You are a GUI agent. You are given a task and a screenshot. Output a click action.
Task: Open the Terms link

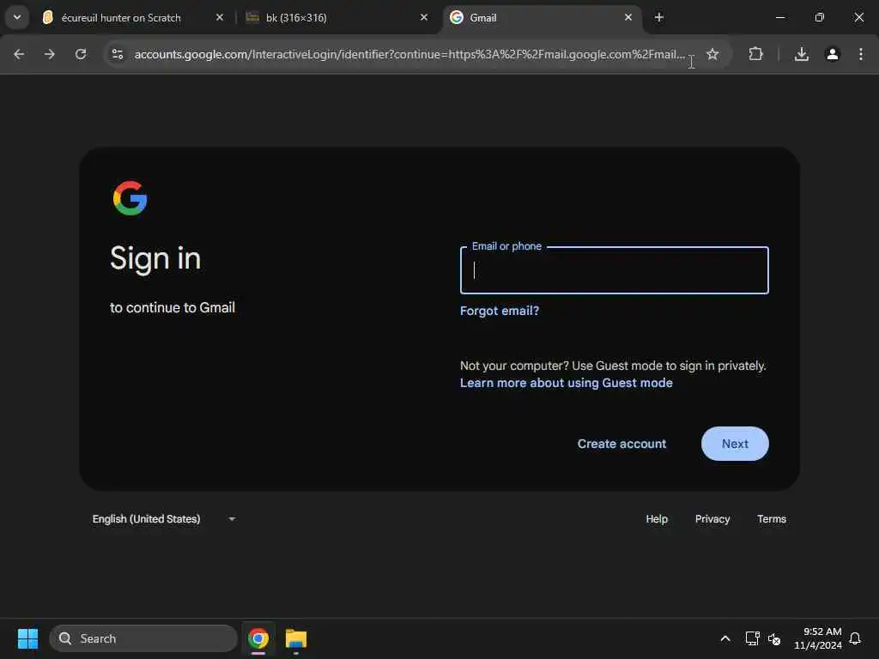pyautogui.click(x=772, y=519)
